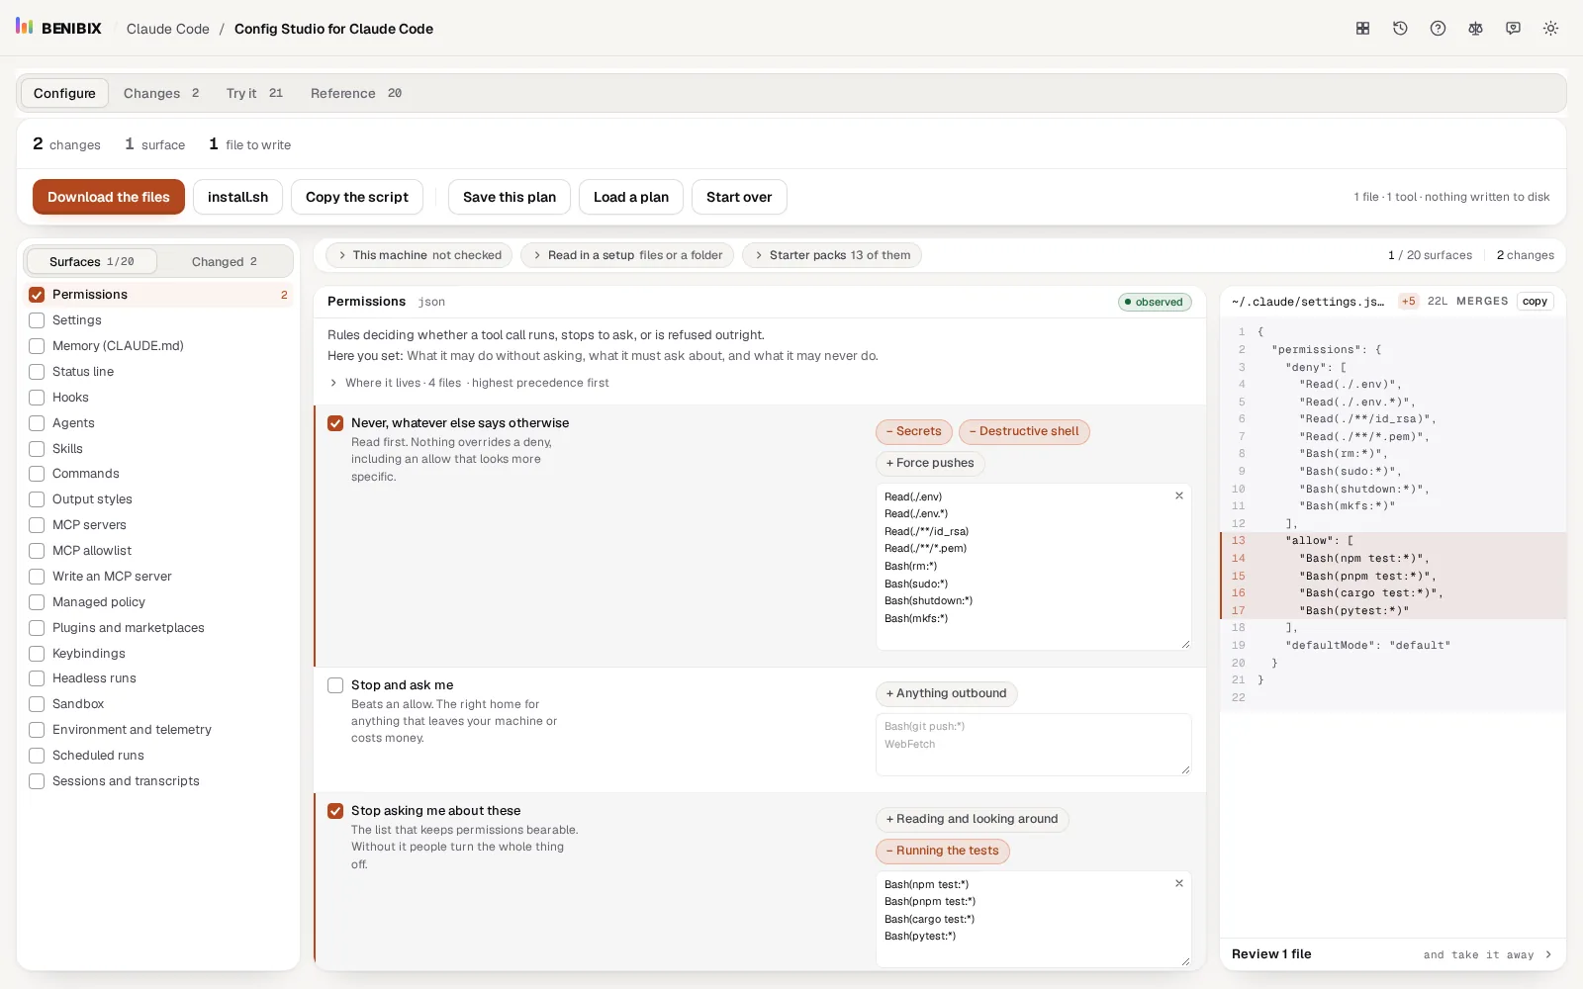Select the Plugins and marketplaces row
The height and width of the screenshot is (989, 1583).
pos(158,628)
